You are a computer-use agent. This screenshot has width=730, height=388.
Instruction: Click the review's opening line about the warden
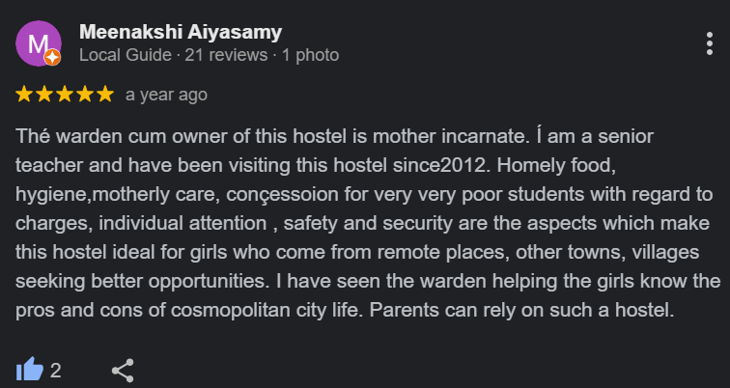pos(232,135)
